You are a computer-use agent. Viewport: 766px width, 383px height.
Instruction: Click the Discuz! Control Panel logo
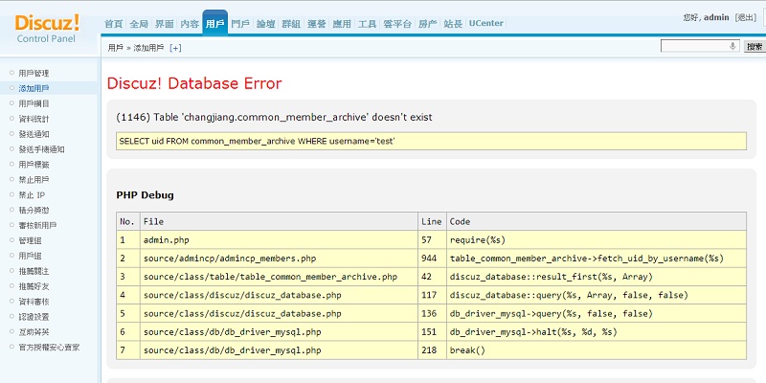tap(47, 29)
